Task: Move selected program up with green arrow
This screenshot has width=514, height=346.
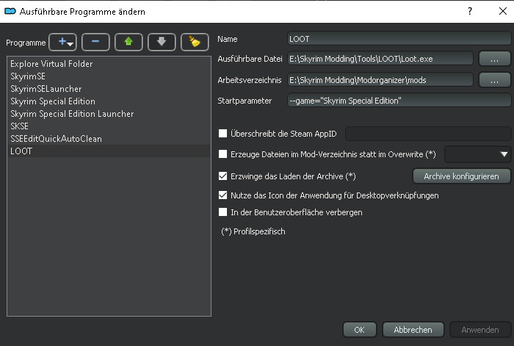Action: pos(128,42)
